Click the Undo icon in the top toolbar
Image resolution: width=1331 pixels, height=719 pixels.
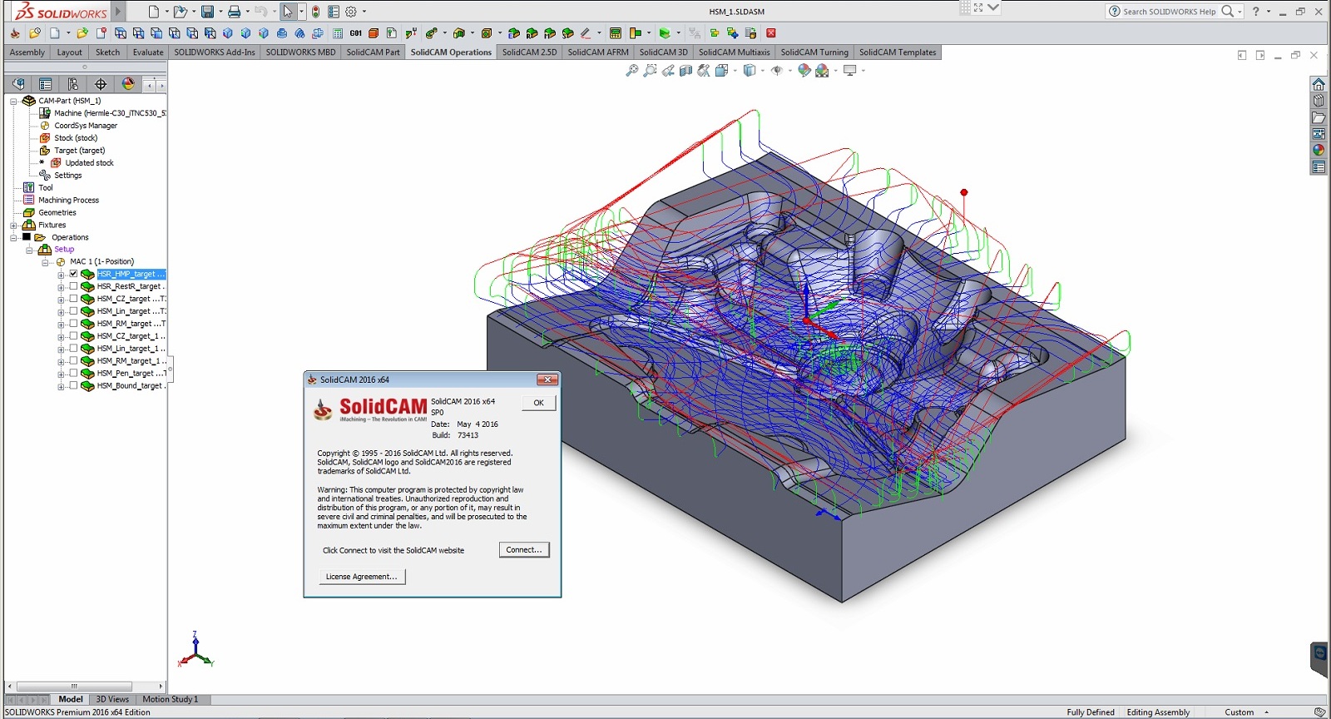(261, 12)
